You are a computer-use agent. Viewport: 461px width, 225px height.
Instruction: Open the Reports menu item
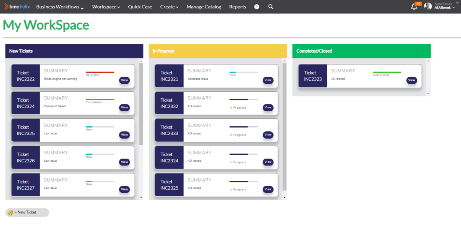pos(238,7)
